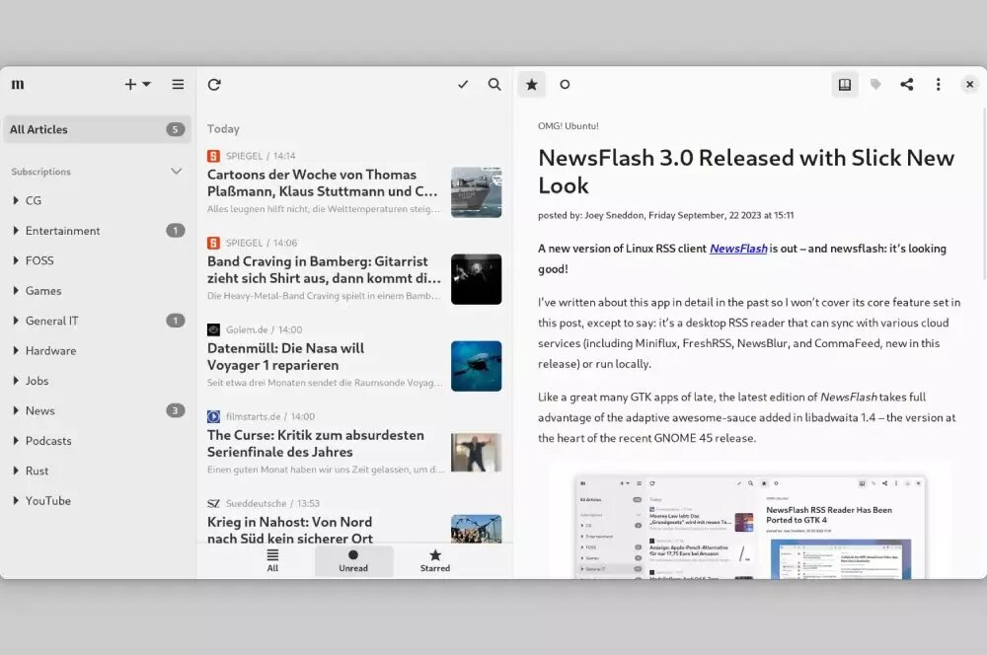This screenshot has height=655, width=987.
Task: Expand the Entertainment folder triangle
Action: click(x=16, y=231)
